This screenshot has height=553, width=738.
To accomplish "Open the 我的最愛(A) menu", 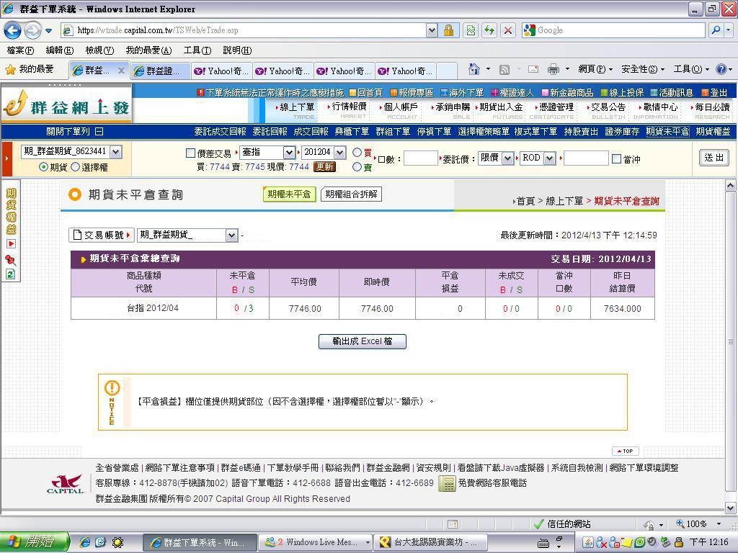I will coord(148,50).
